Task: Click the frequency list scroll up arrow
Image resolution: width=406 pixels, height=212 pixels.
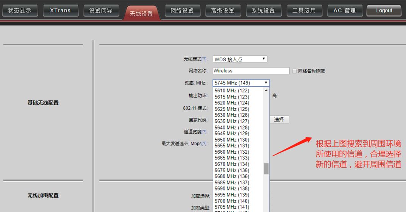Action: tap(266, 90)
